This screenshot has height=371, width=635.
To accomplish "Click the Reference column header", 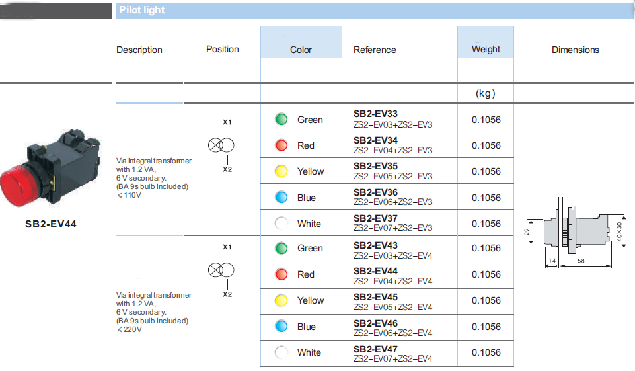I will (375, 50).
